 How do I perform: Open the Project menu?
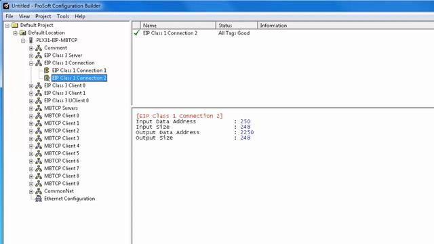coord(43,16)
